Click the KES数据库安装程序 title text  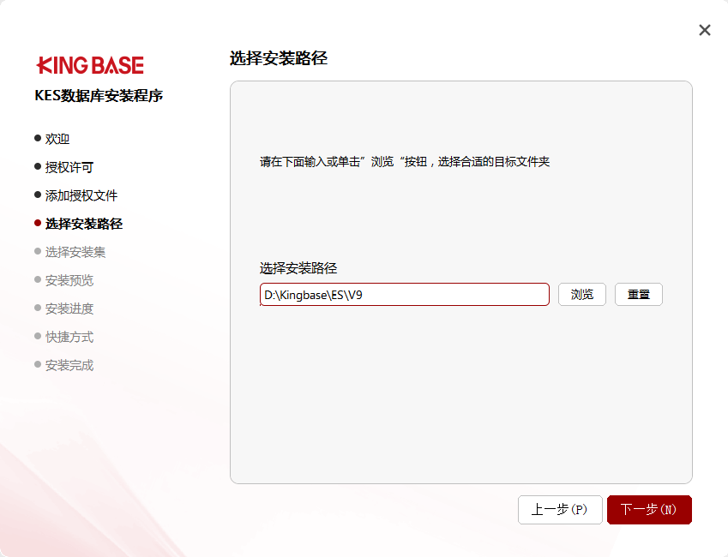pyautogui.click(x=99, y=96)
